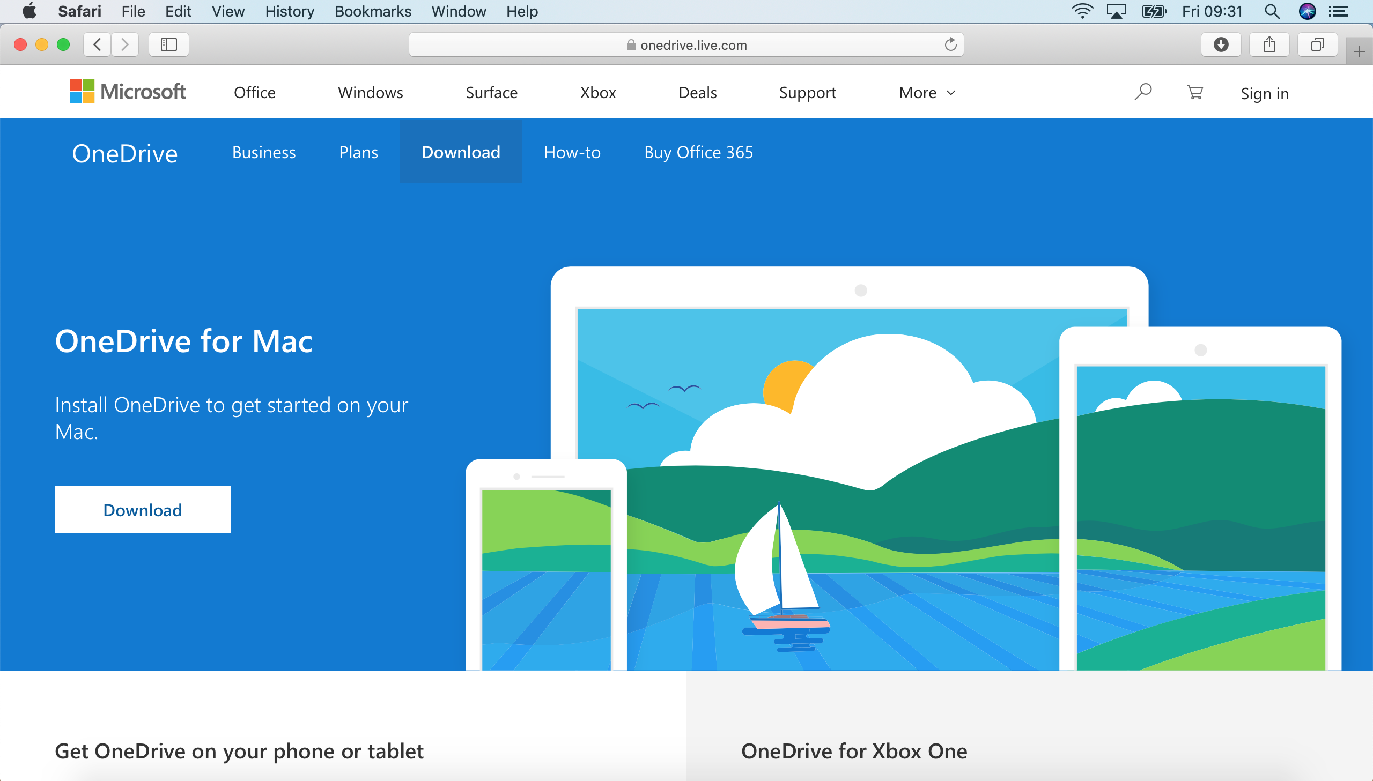
Task: Click the Microsoft logo
Action: 128,92
